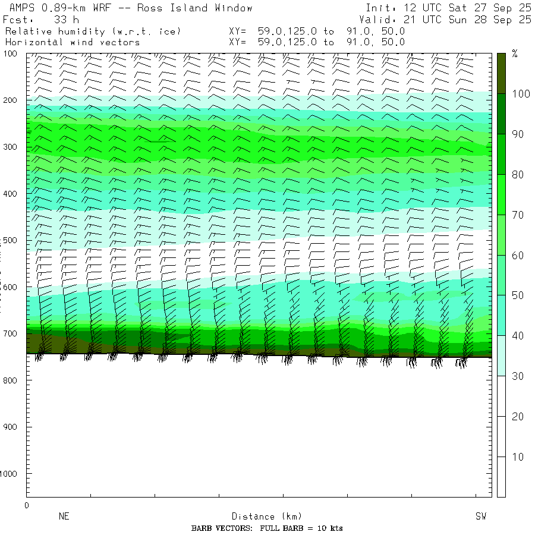Click the 'BARB VECTORS: FULL BARB = 10 kts' note
The width and height of the screenshot is (535, 535).
pyautogui.click(x=267, y=528)
